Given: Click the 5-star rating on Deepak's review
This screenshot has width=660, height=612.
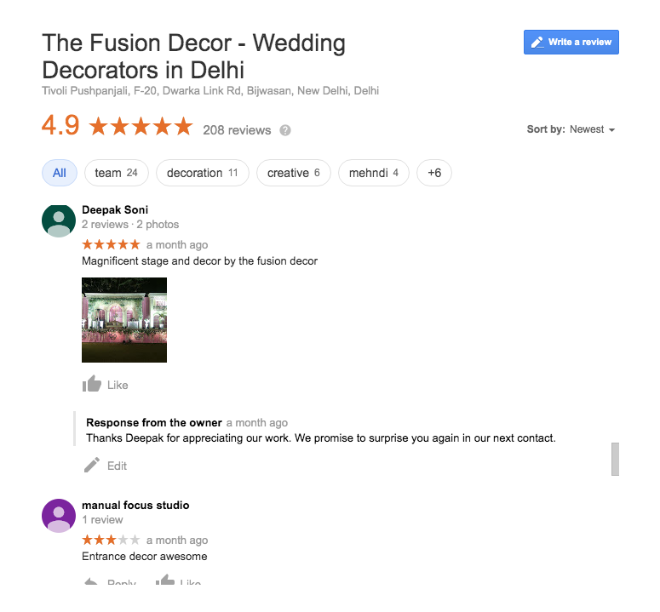Looking at the screenshot, I should pyautogui.click(x=111, y=244).
